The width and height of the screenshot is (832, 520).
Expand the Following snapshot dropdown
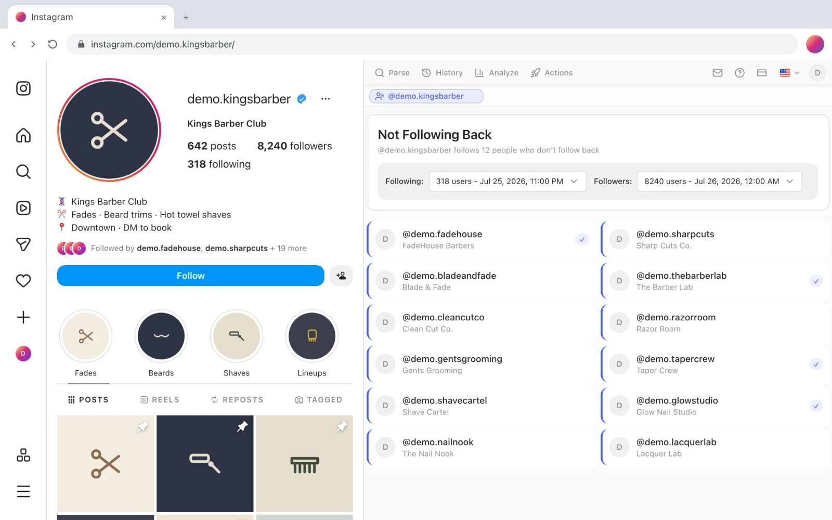[x=507, y=181]
